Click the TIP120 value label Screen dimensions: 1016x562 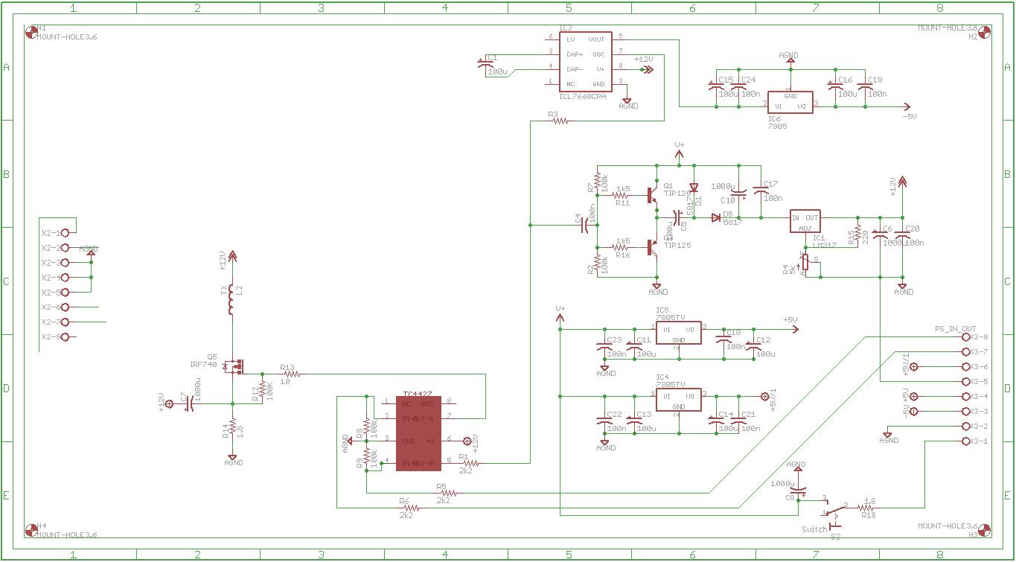point(677,194)
